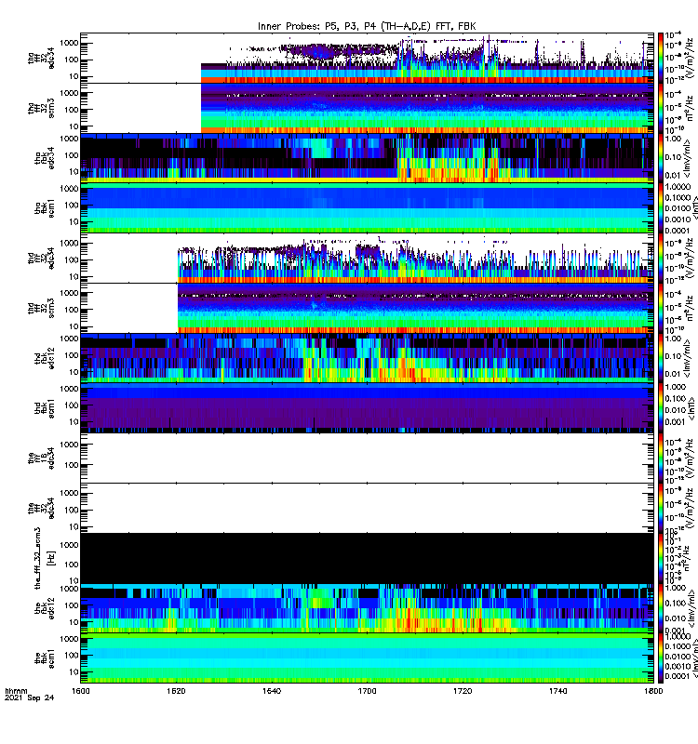
Task: Click the "hhmm" axis format label
Action: click(x=16, y=691)
